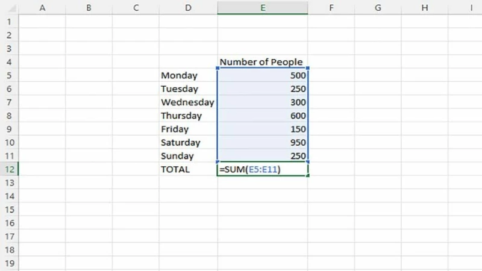Click column B header
The width and height of the screenshot is (482, 271).
tap(89, 8)
